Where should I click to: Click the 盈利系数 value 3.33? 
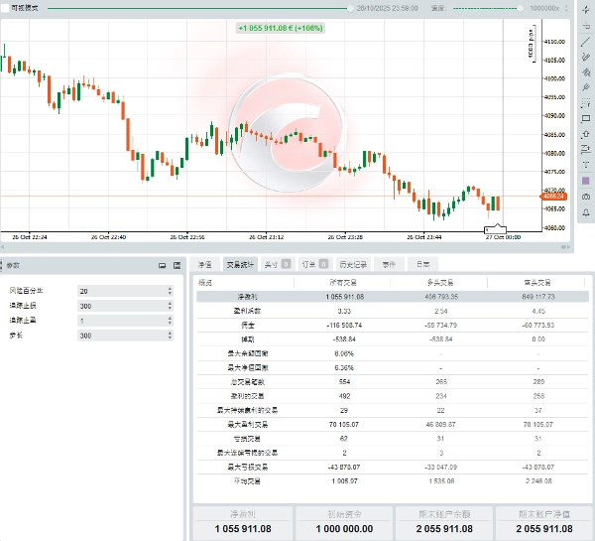click(344, 311)
